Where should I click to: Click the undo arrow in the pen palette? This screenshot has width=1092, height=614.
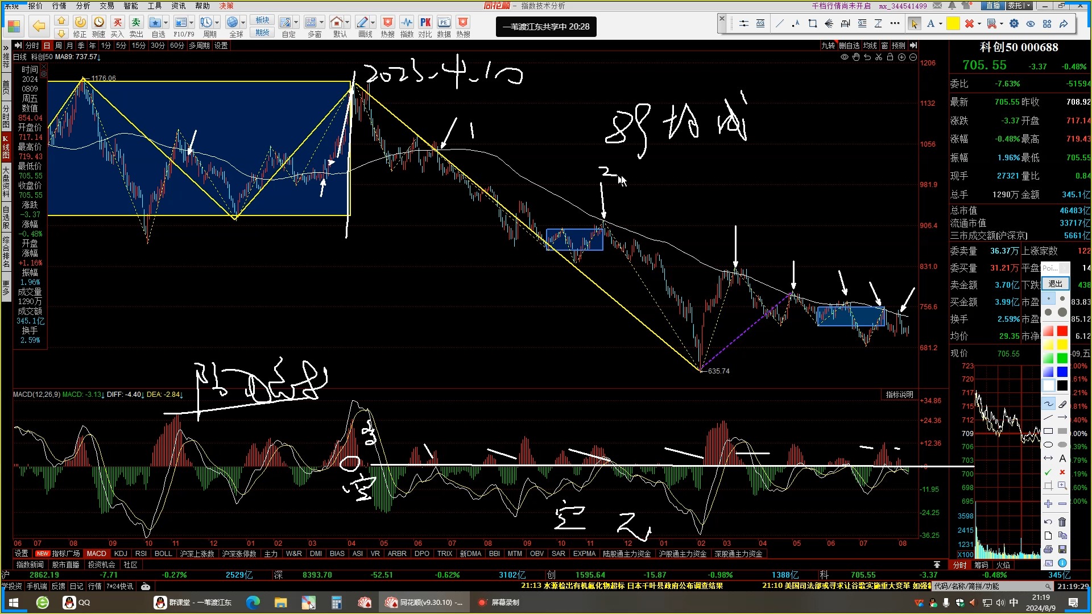(x=1048, y=522)
